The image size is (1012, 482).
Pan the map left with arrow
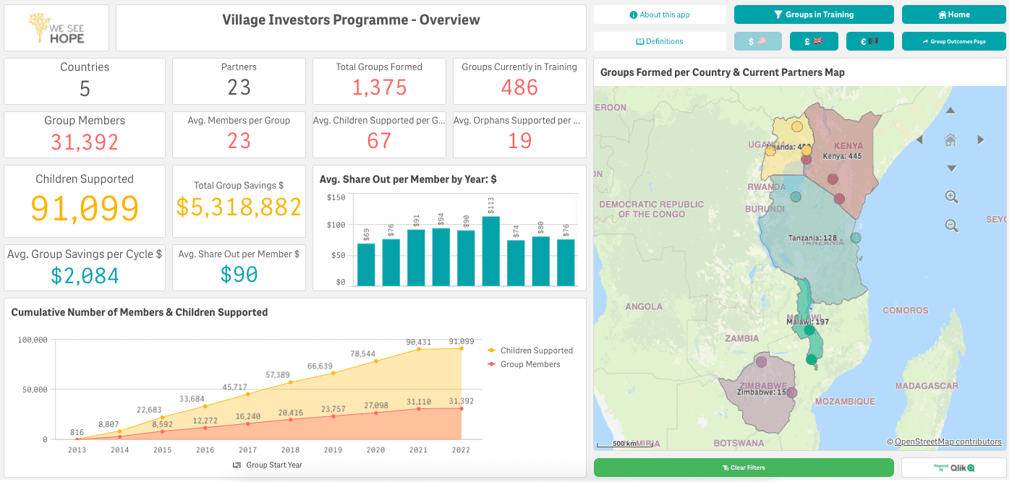coord(919,140)
